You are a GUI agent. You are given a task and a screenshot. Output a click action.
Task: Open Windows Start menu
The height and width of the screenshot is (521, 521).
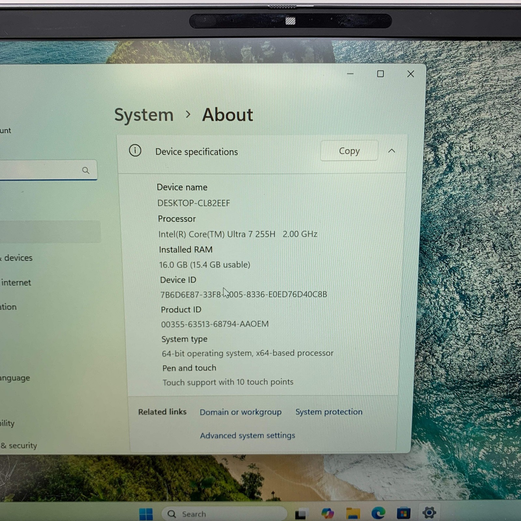(146, 514)
